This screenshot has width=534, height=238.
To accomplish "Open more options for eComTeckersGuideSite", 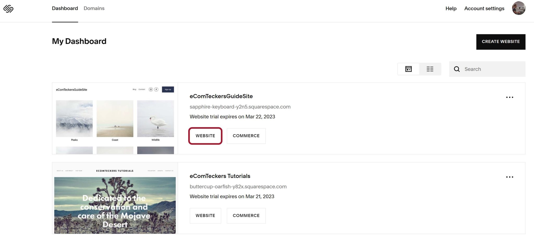I will coord(509,97).
